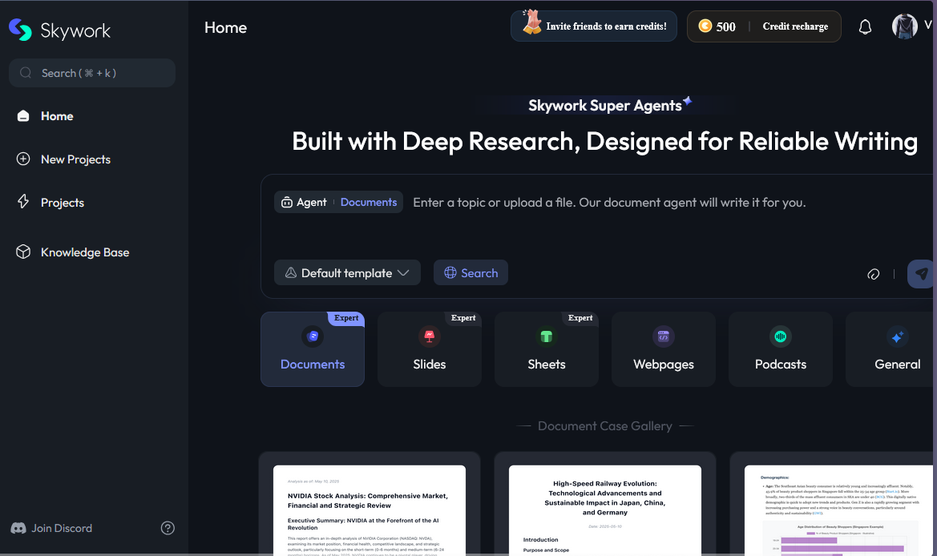Viewport: 937px width, 556px height.
Task: Open the user profile avatar
Action: 905,26
